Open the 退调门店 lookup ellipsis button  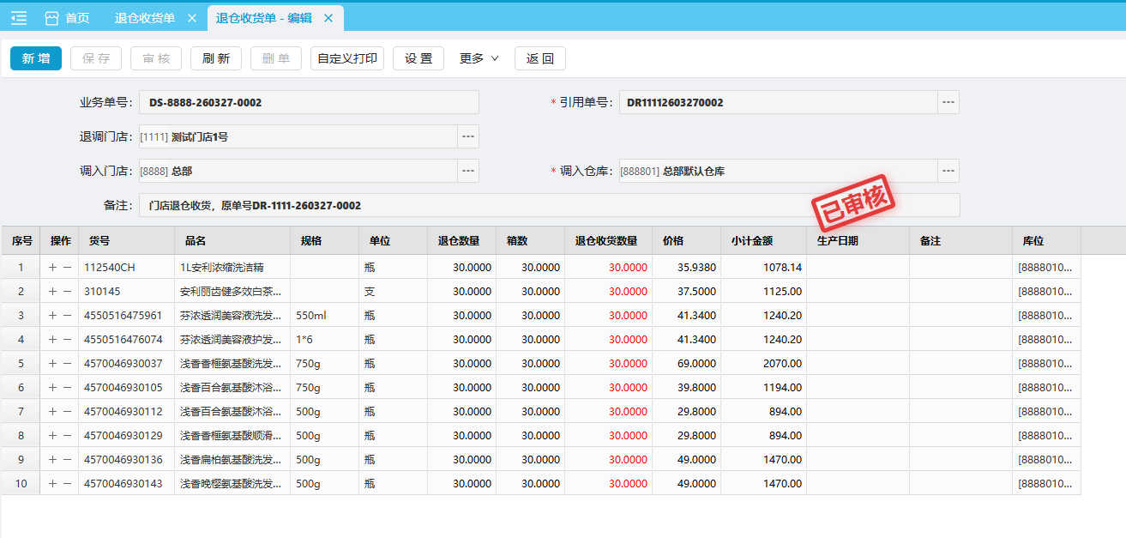pos(467,136)
